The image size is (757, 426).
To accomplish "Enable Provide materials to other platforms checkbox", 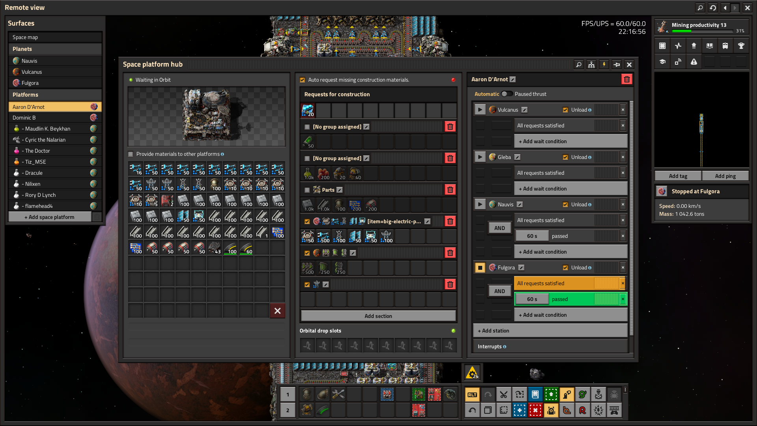I will 131,154.
